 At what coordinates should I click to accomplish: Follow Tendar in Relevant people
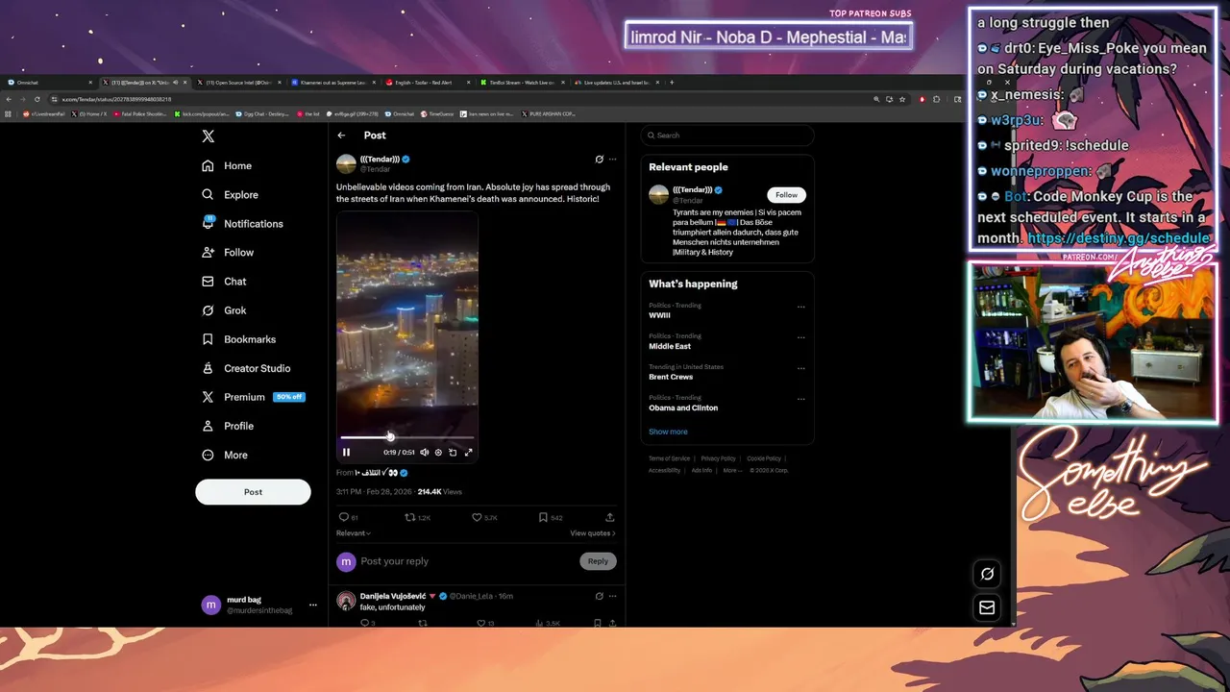point(786,194)
